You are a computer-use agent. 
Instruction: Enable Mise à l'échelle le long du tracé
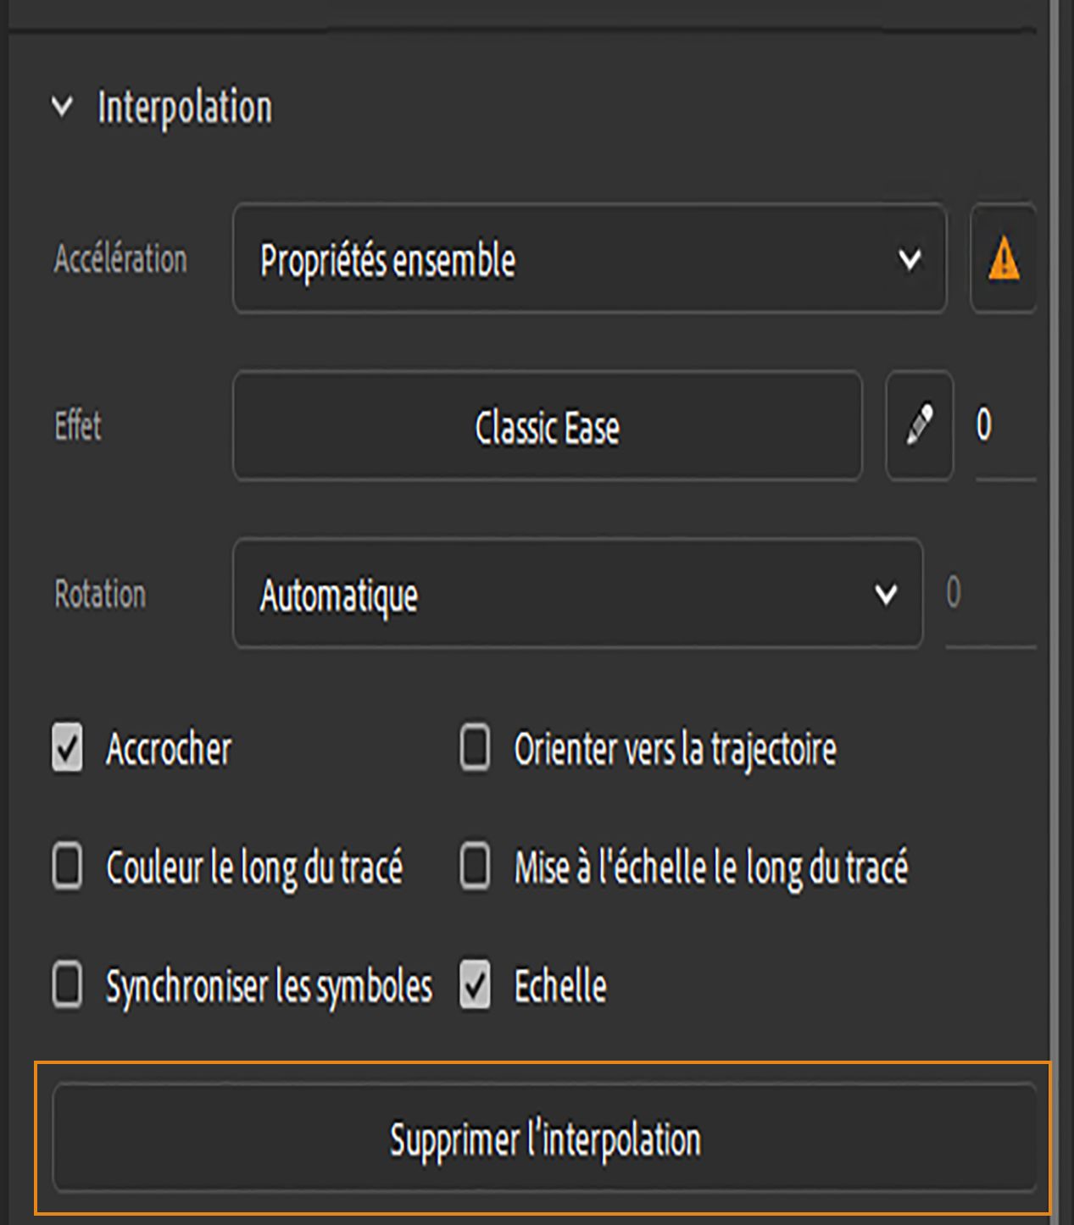point(473,865)
